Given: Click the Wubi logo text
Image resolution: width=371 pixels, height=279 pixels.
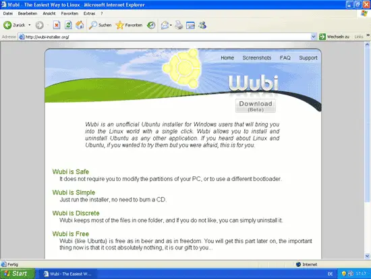Looking at the screenshot, I should tap(254, 82).
